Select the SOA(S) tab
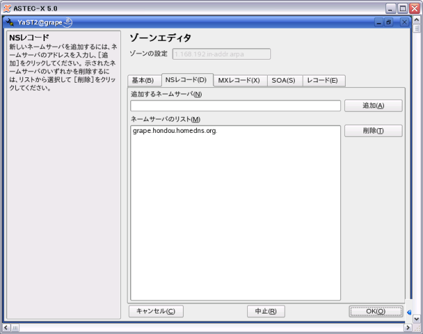The image size is (423, 334). (x=284, y=81)
